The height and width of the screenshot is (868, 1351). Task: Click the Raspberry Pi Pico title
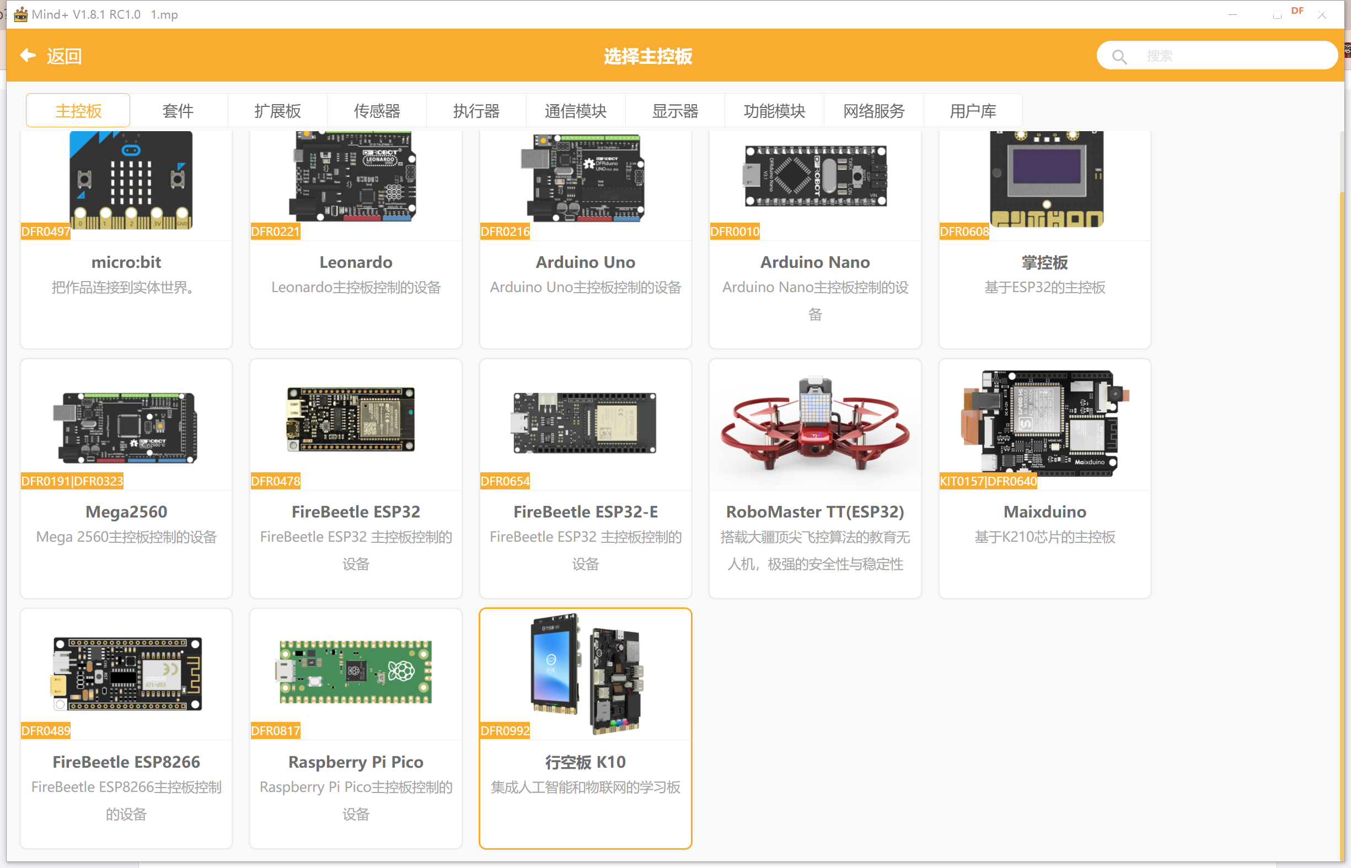pyautogui.click(x=356, y=763)
